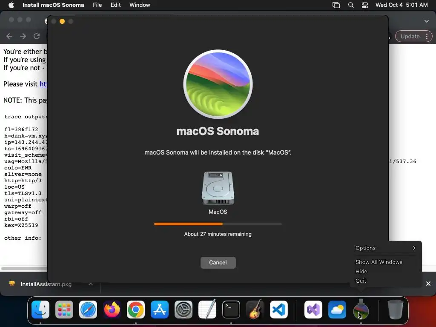Open the Trash in the Dock
This screenshot has height=327, width=436.
click(396, 310)
